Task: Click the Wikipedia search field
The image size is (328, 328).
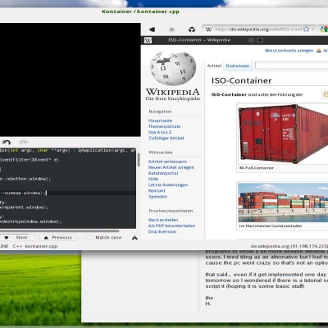Action: click(x=291, y=66)
